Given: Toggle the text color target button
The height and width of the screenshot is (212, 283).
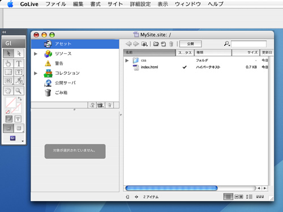Looking at the screenshot, I should [x=18, y=119].
